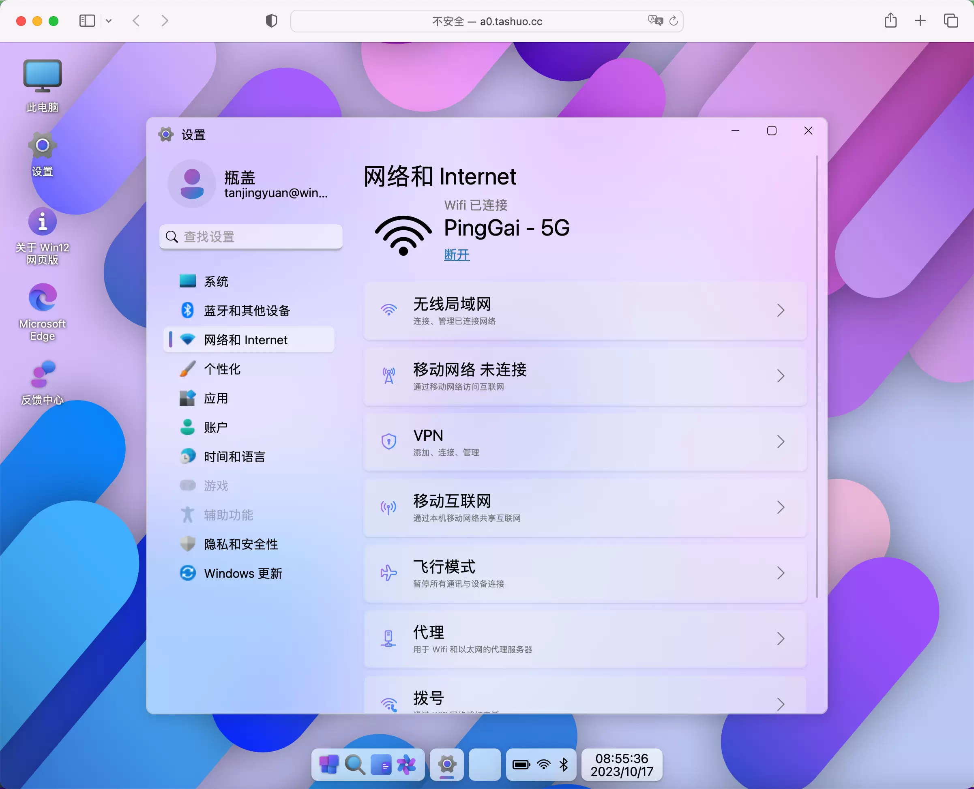The image size is (974, 789).
Task: Open the Safari tab group dropdown arrow
Action: pyautogui.click(x=109, y=21)
